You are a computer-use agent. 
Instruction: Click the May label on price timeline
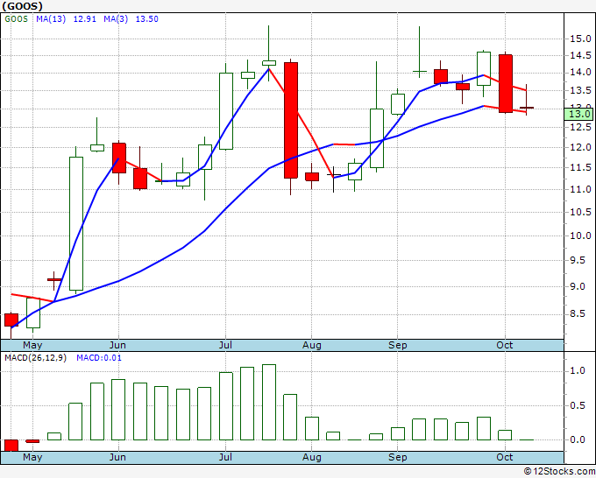[32, 345]
